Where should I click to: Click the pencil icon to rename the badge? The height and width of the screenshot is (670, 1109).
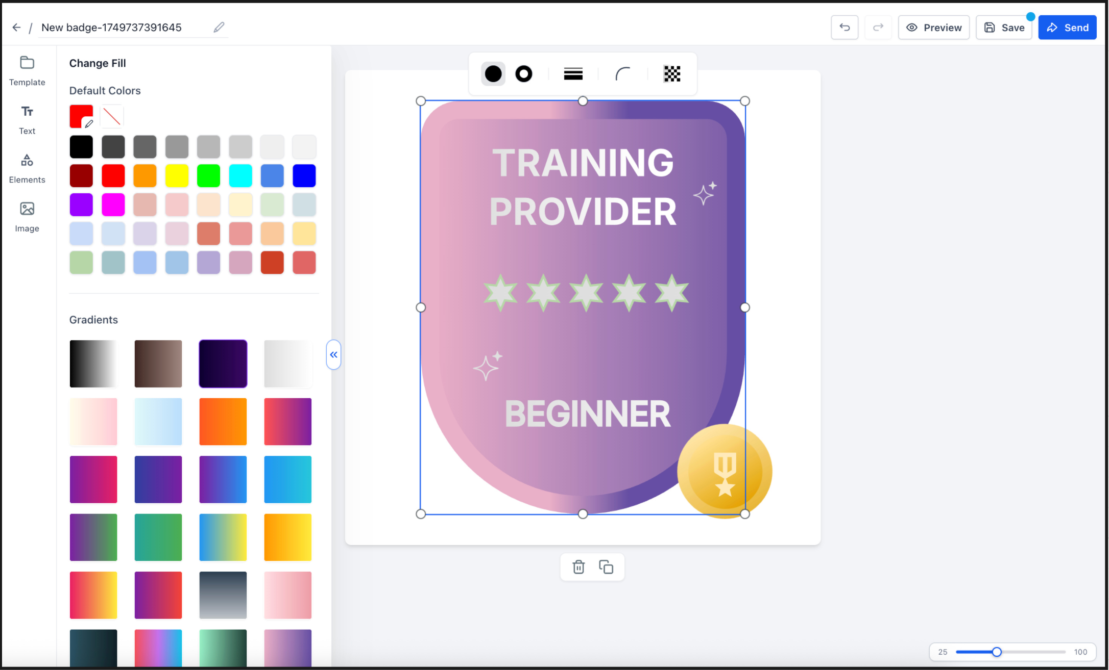click(219, 27)
